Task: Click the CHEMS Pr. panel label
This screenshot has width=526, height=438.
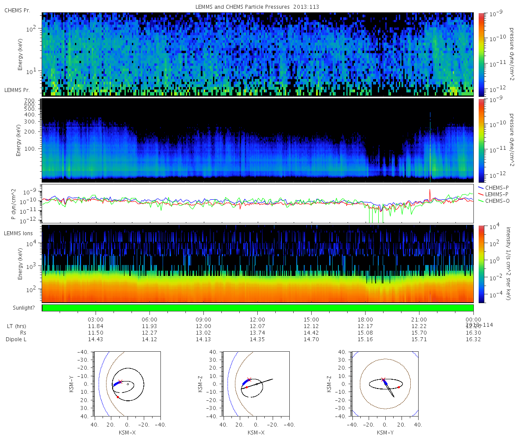Action: coord(17,10)
